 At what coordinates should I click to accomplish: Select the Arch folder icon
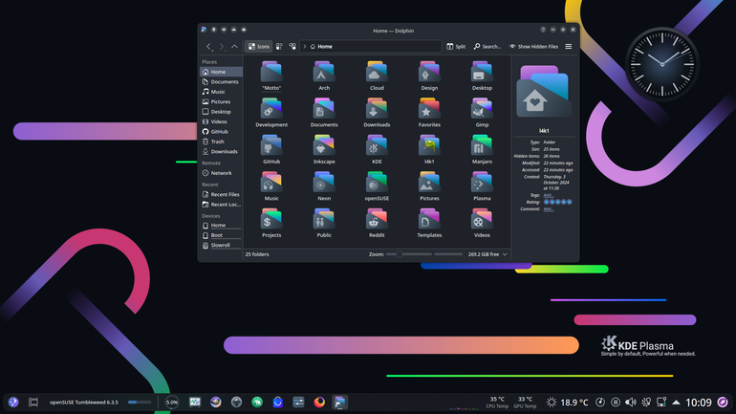pos(324,73)
